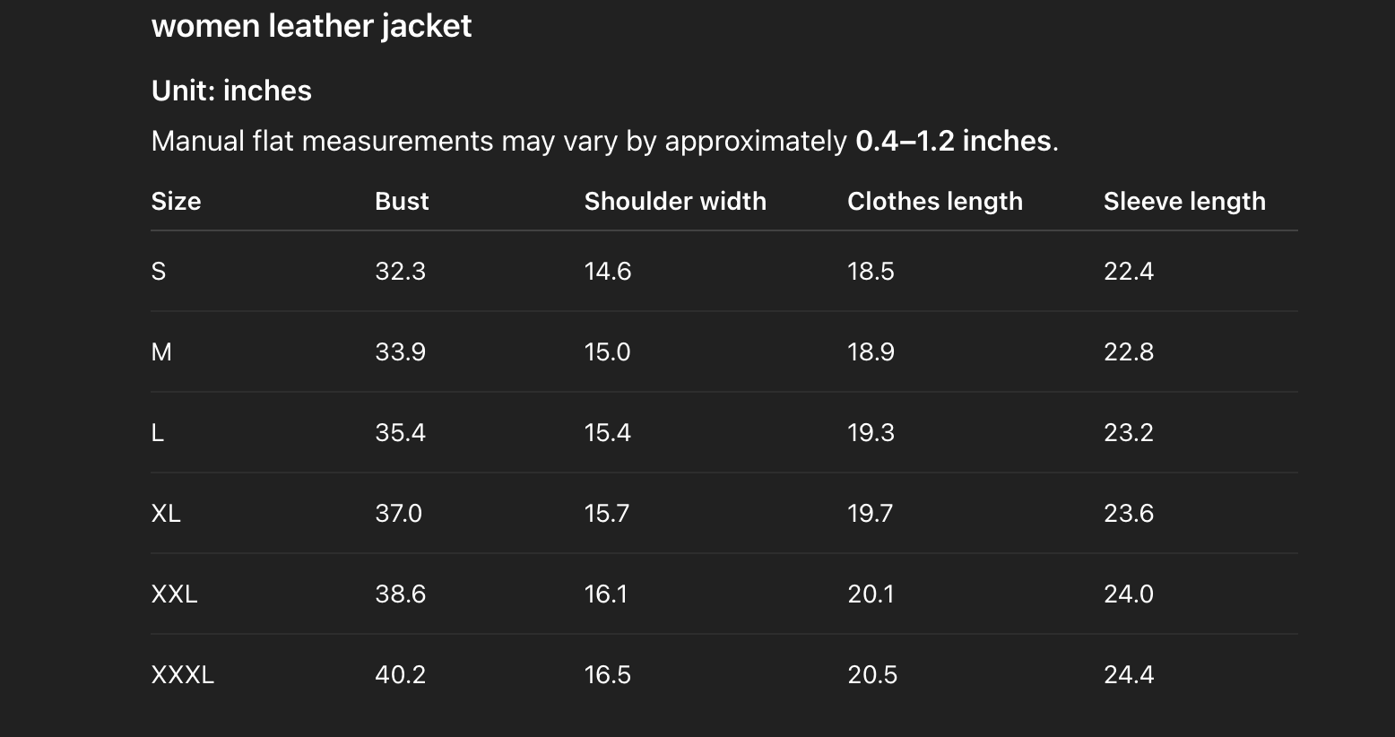Click the Sleeve length column header
1395x737 pixels.
click(x=1184, y=201)
